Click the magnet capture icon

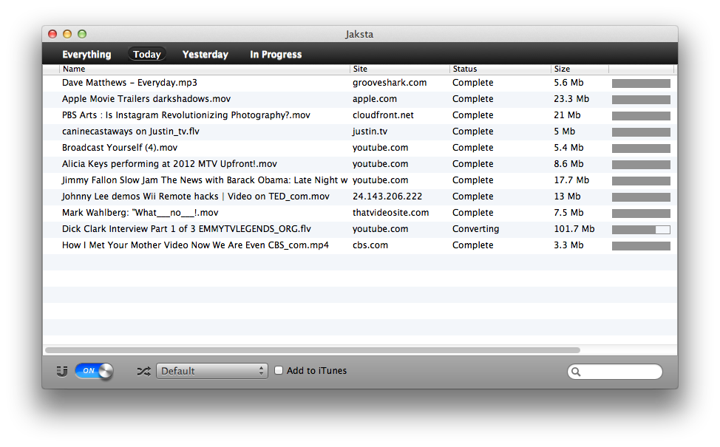pyautogui.click(x=62, y=372)
